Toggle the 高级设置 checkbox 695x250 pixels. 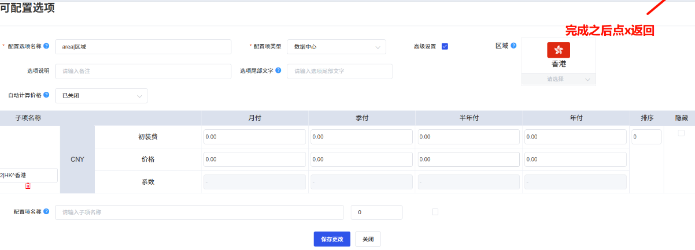[x=445, y=46]
